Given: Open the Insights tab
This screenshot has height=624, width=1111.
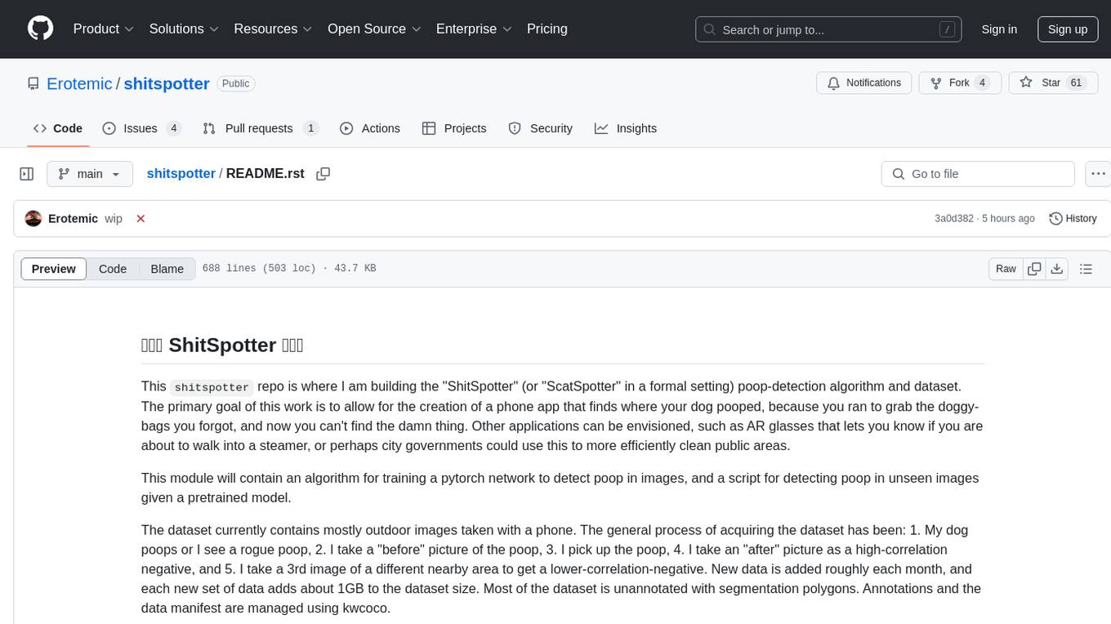Looking at the screenshot, I should click(626, 128).
